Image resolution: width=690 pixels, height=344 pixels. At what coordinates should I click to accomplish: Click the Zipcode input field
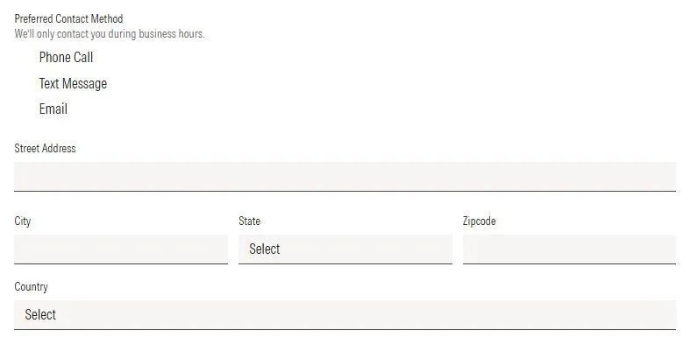(x=569, y=249)
